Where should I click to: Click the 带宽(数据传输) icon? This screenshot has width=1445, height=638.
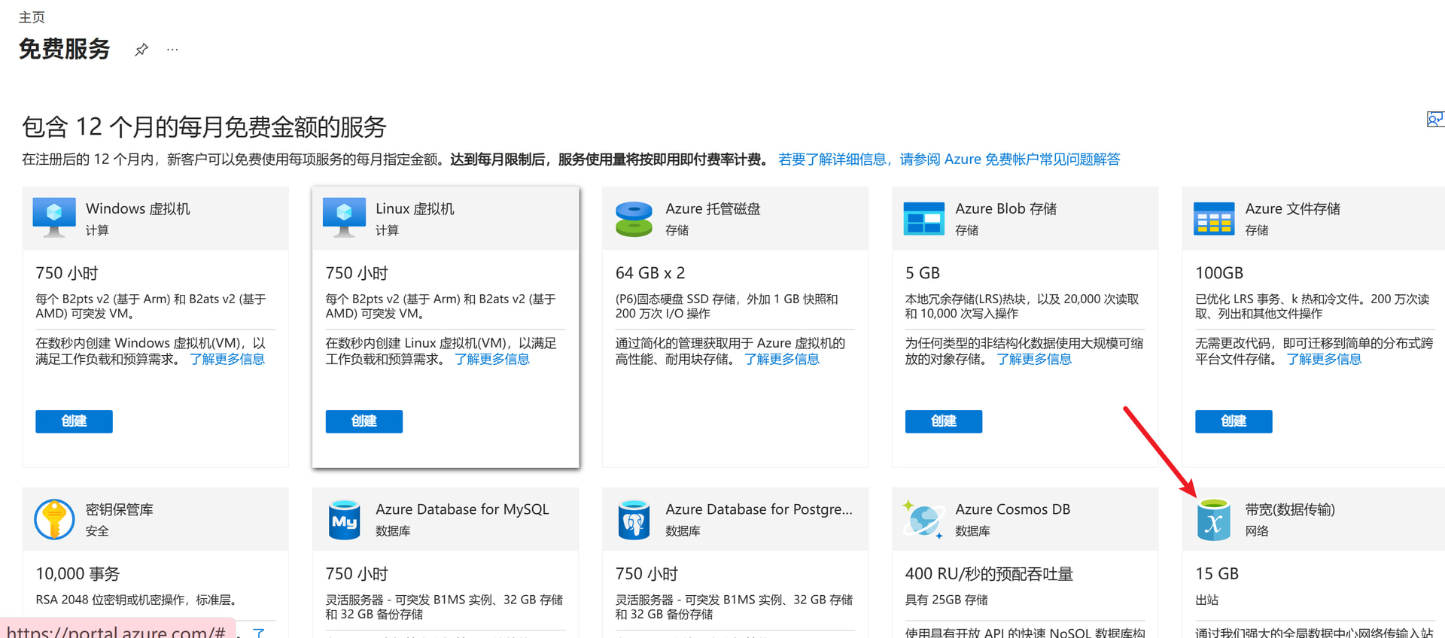(x=1214, y=519)
